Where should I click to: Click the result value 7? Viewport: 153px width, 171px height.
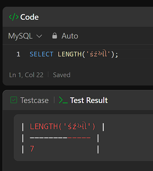[x=32, y=149]
